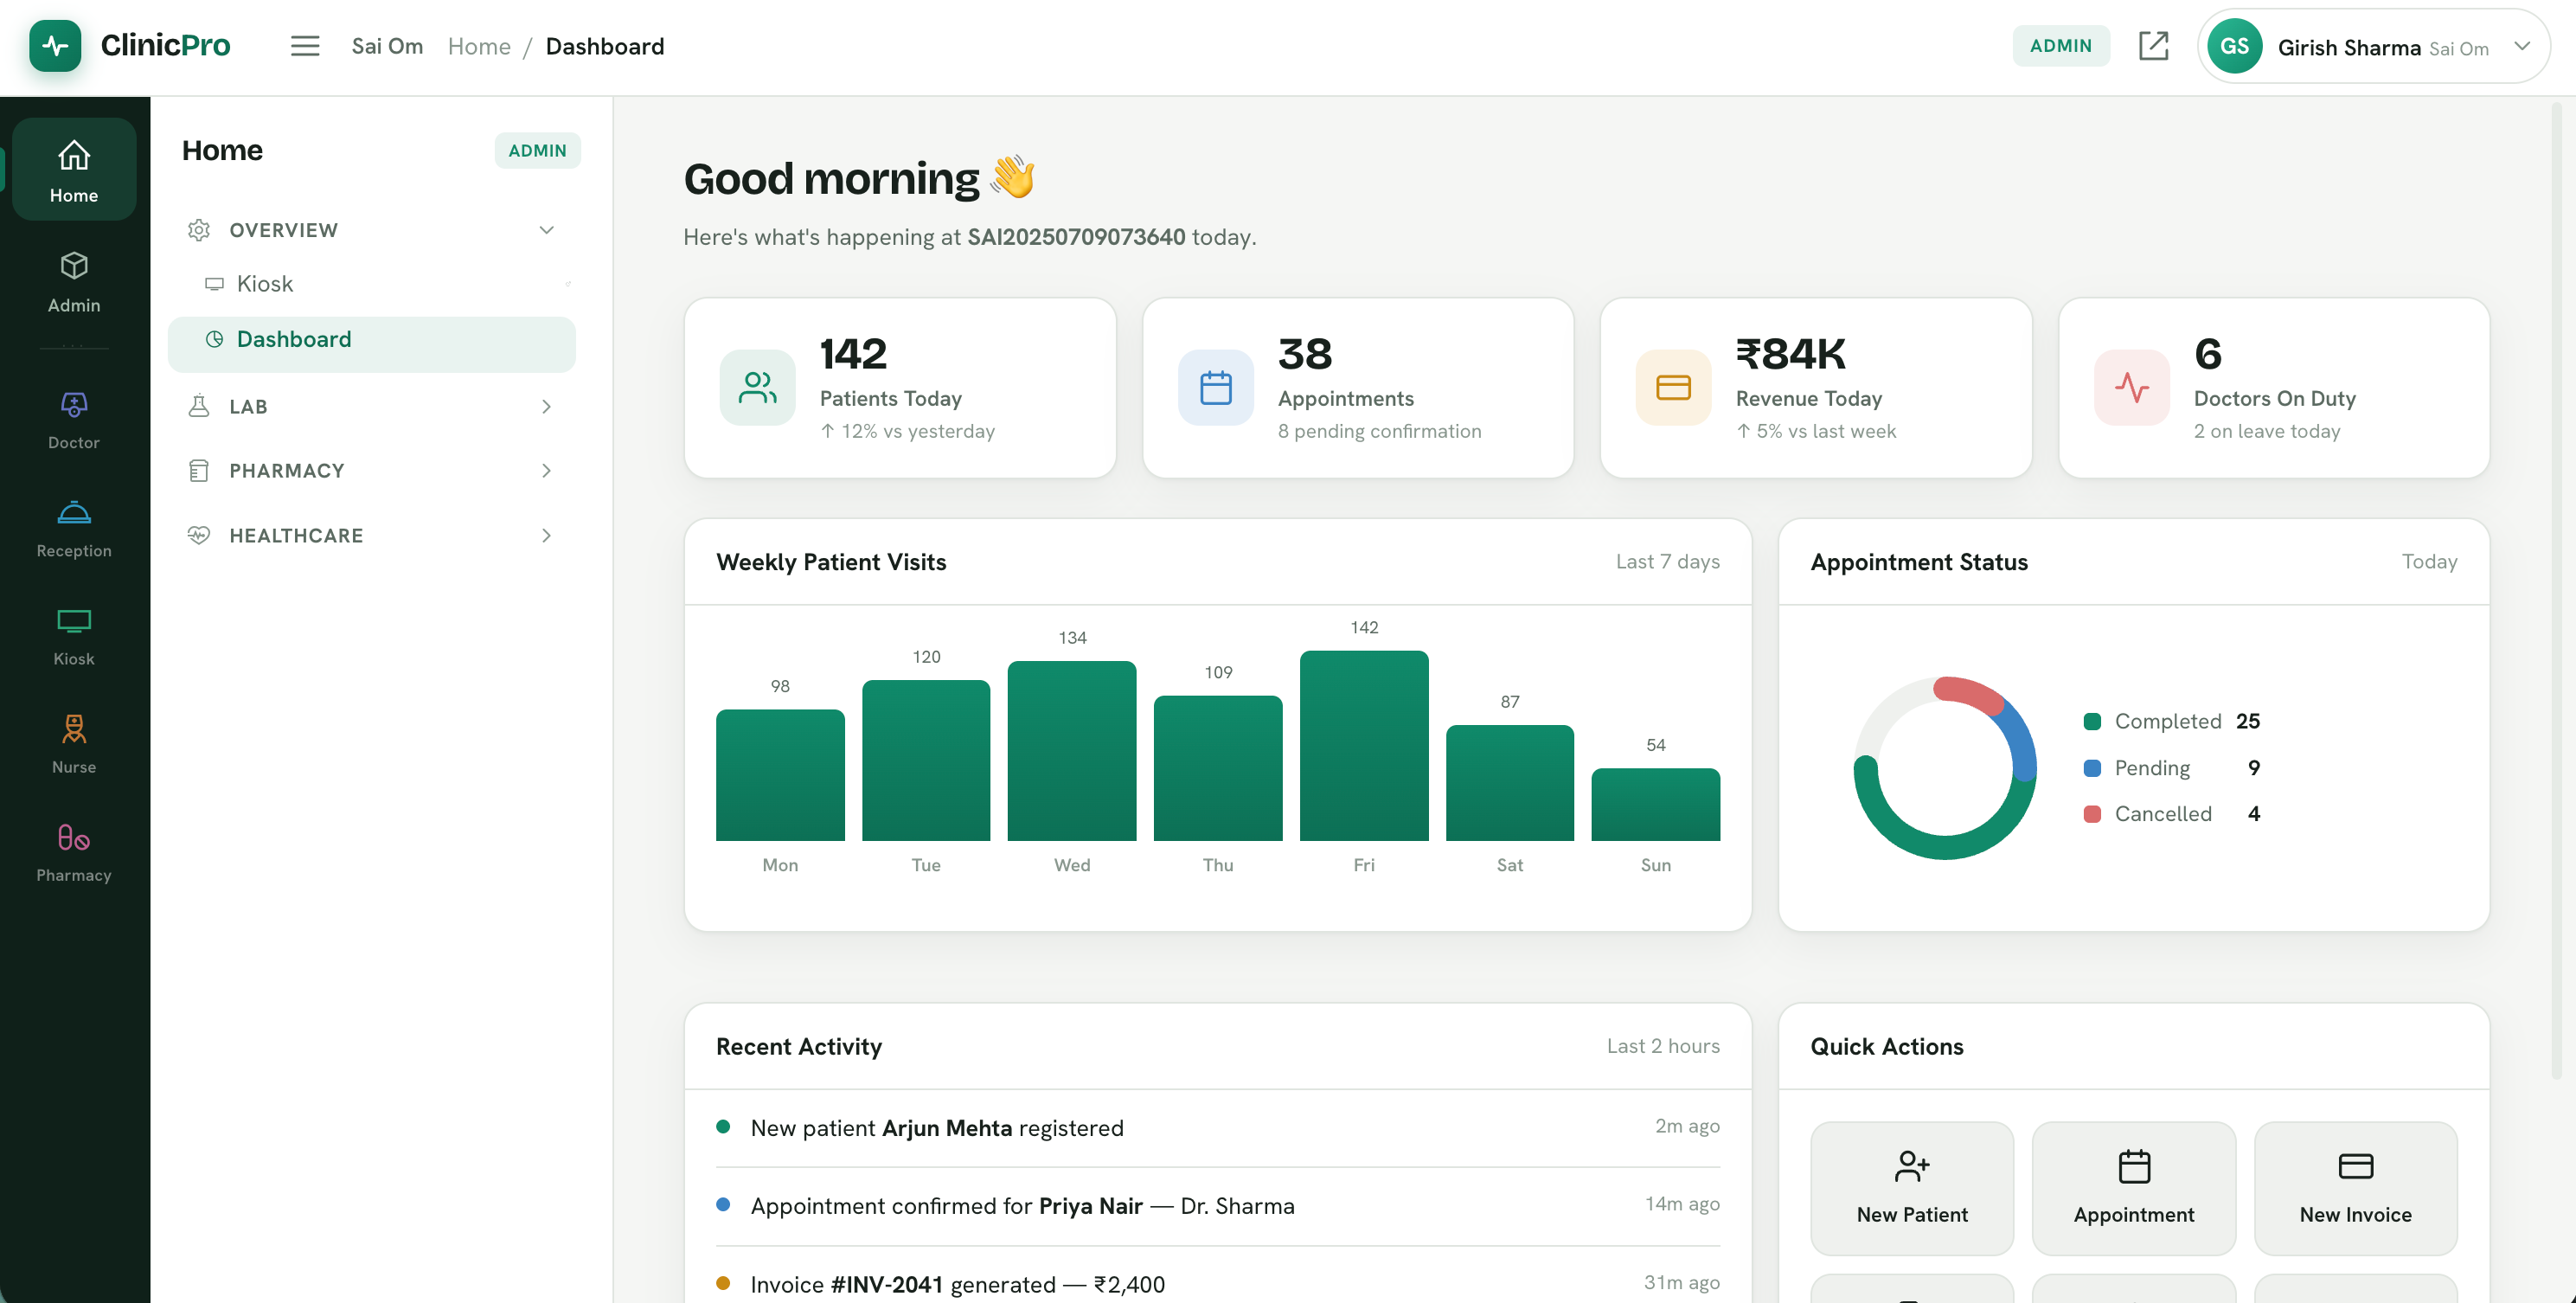Click the Completed legend color swatch
This screenshot has height=1303, width=2576.
click(x=2092, y=721)
